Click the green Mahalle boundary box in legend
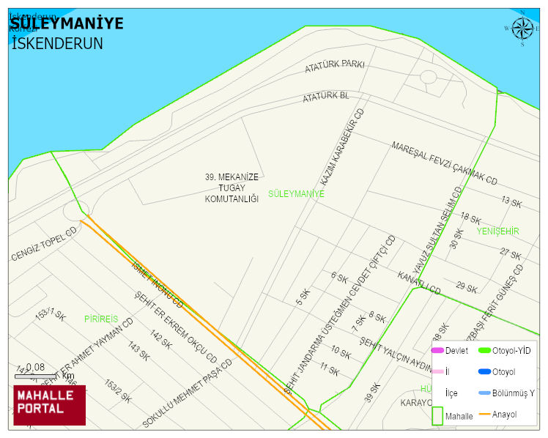 (437, 415)
